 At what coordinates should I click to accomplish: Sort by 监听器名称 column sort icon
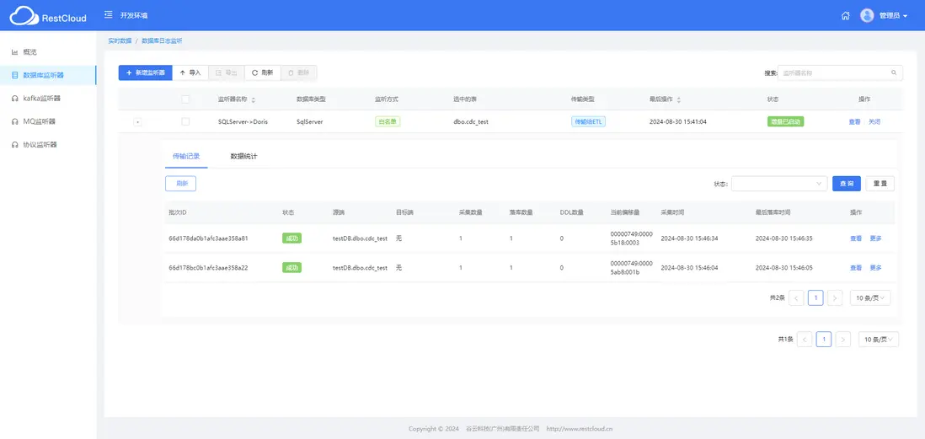point(253,99)
